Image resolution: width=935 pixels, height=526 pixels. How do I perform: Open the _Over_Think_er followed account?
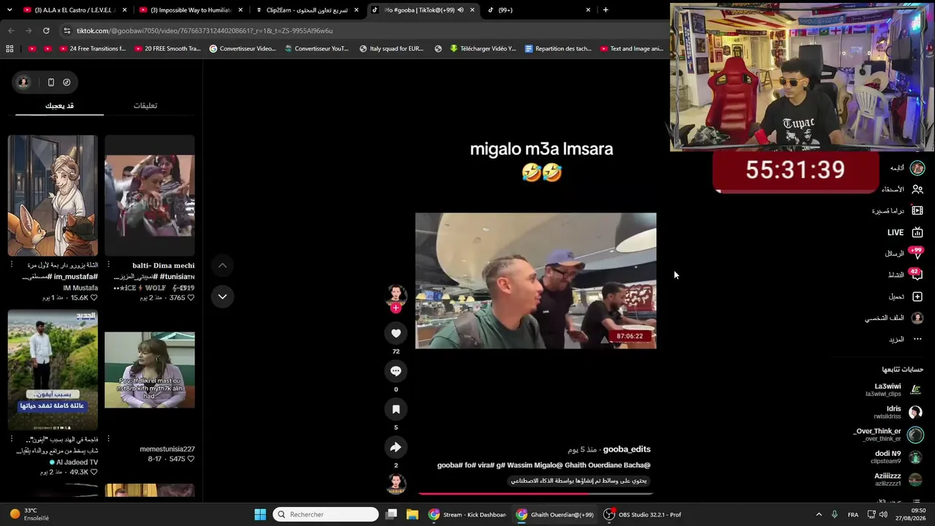(x=889, y=435)
